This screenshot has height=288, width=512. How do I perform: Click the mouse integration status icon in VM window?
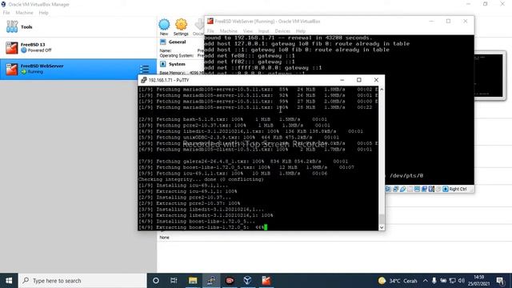point(438,189)
